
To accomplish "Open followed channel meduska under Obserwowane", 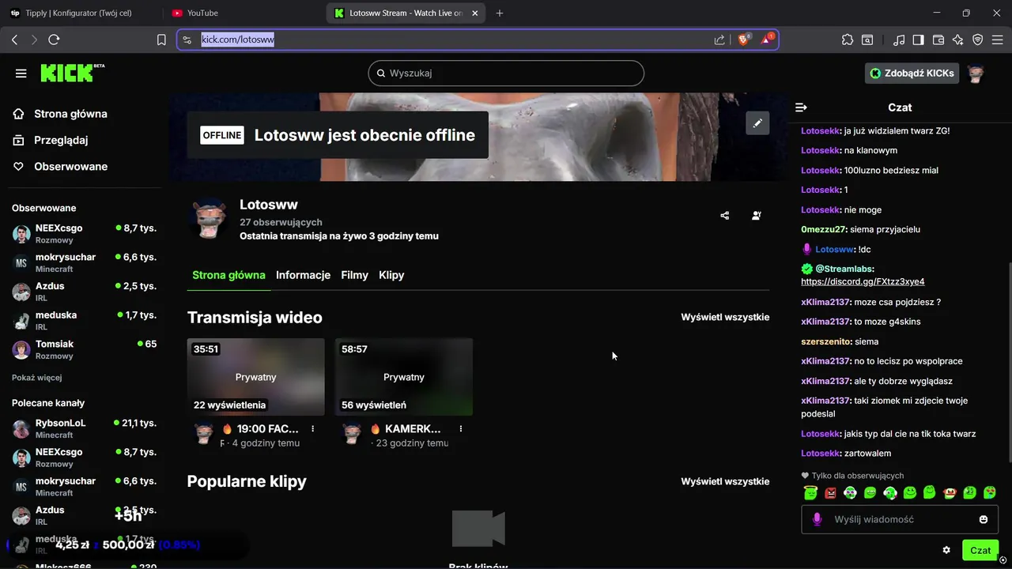I will coord(84,320).
